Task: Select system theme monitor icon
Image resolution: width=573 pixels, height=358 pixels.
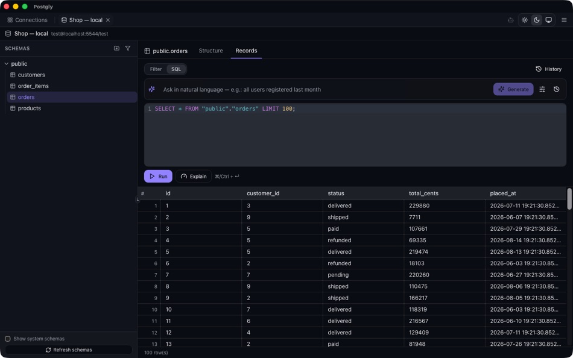Action: [548, 20]
